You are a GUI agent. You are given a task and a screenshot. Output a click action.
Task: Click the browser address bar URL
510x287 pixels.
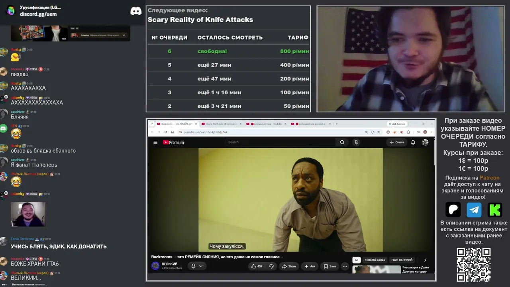pyautogui.click(x=206, y=132)
